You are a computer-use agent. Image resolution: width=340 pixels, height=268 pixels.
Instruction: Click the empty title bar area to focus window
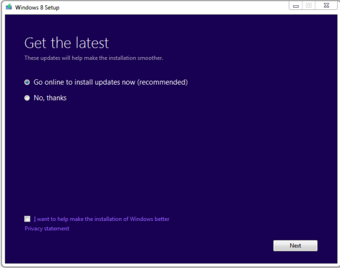[174, 7]
